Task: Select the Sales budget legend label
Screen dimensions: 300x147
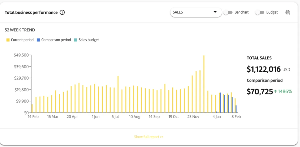Action: pyautogui.click(x=89, y=40)
